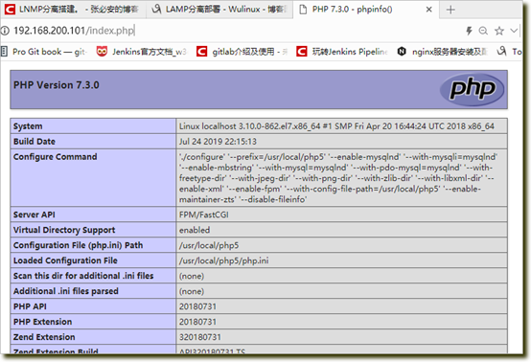Click the zoom magnifier icon in address bar

[x=483, y=31]
